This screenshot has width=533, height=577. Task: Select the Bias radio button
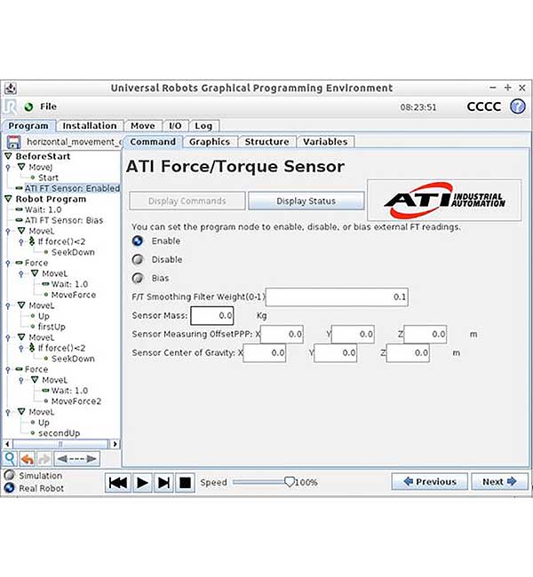[138, 278]
